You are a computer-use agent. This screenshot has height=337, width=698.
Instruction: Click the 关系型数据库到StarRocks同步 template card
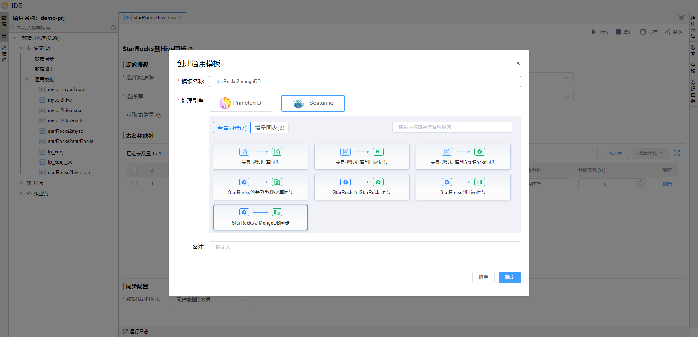(463, 157)
